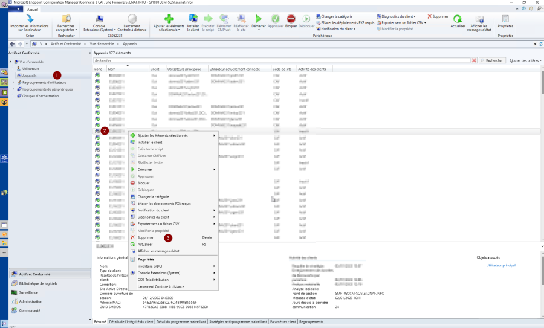Viewport: 544px width, 328px height.
Task: Launch Lancement Controle à distance from ribbon
Action: pos(132,23)
